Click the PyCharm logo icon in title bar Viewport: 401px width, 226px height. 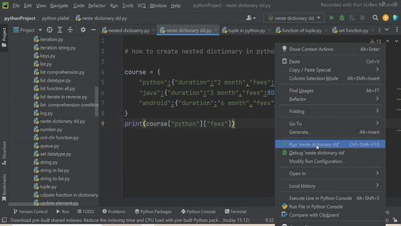click(6, 6)
